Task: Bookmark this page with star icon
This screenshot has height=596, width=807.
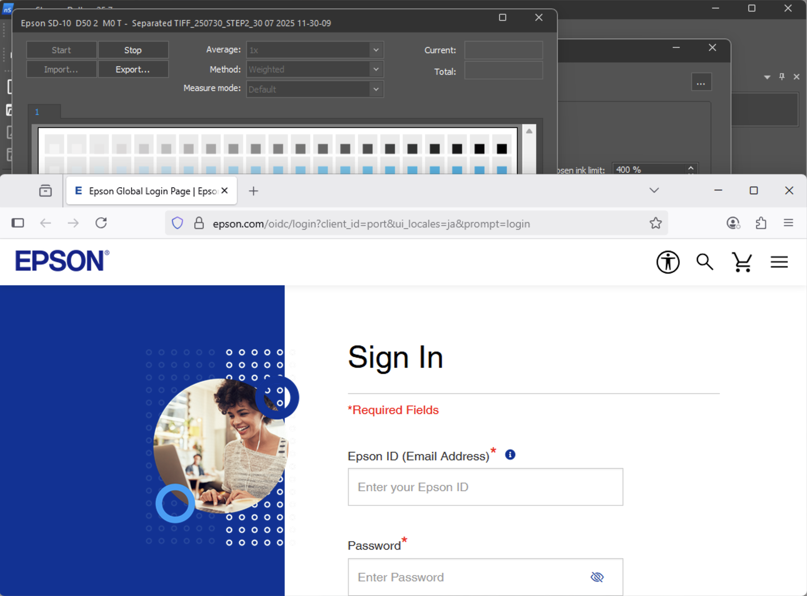Action: 655,223
